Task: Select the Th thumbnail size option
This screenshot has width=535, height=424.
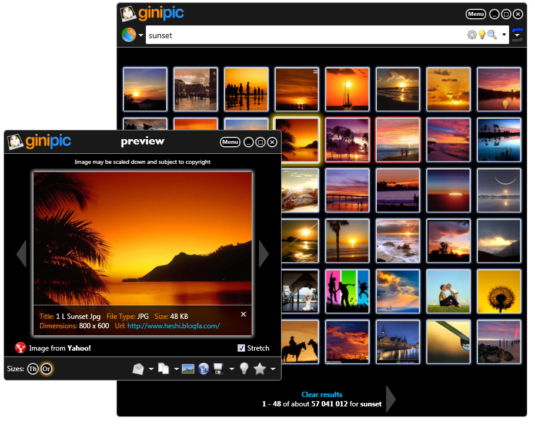Action: 33,369
